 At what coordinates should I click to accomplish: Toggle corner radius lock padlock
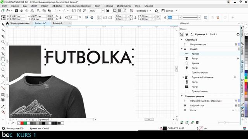click(x=135, y=17)
